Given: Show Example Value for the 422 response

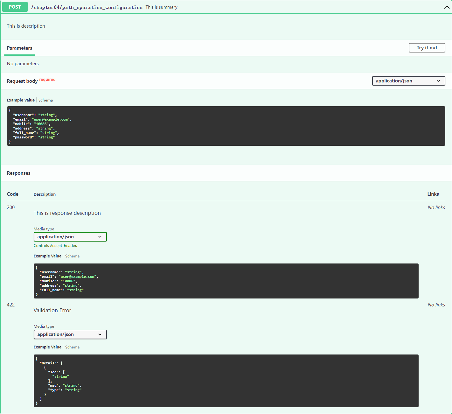Looking at the screenshot, I should pyautogui.click(x=47, y=347).
